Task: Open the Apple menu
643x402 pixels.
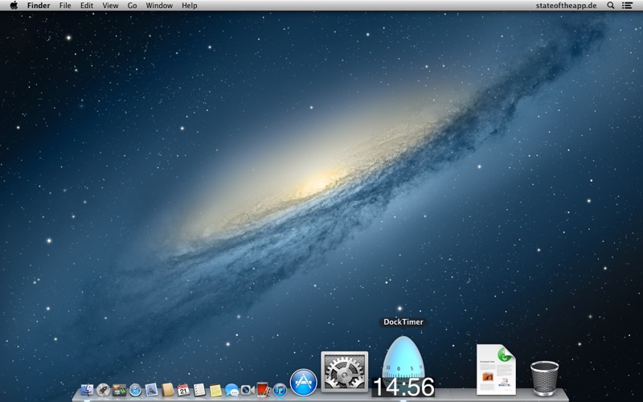Action: click(x=14, y=6)
